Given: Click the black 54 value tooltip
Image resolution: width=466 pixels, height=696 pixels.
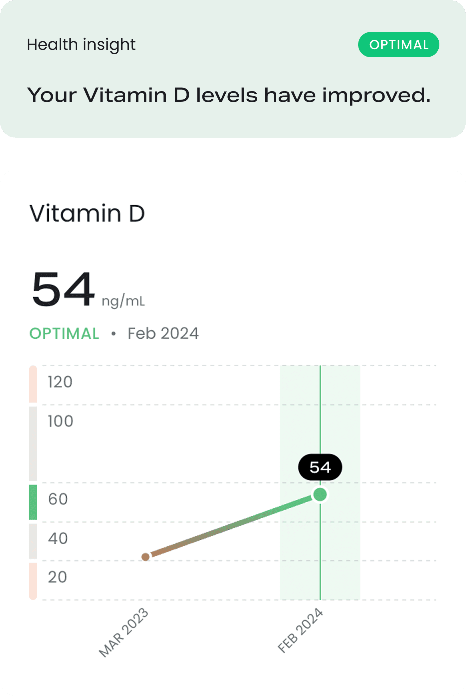Looking at the screenshot, I should tap(320, 467).
